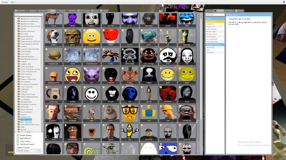
Task: Toggle favorite star on Gromit mug tile
Action: pos(46,88)
